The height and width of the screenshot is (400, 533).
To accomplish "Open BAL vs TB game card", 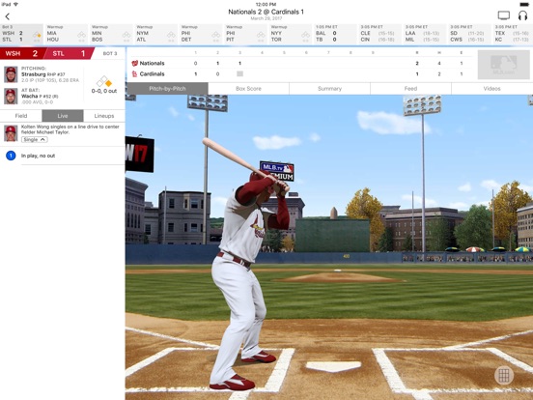I will coord(335,35).
